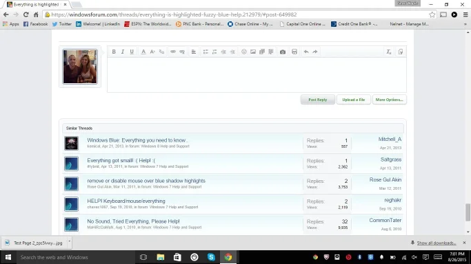The height and width of the screenshot is (264, 471).
Task: Click the insert media icon
Action: click(x=262, y=52)
